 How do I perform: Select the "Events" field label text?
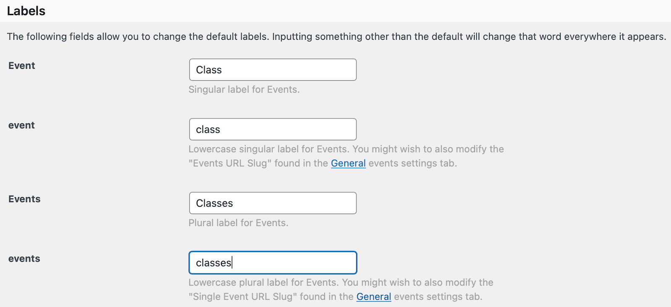click(x=24, y=199)
